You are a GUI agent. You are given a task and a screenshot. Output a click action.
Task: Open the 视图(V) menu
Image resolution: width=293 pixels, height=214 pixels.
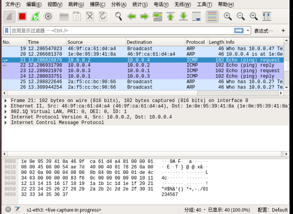point(55,4)
